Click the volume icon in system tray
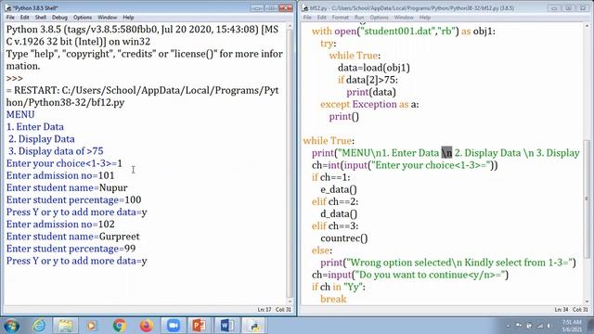Screen dimensions: 594x334 point(549,326)
